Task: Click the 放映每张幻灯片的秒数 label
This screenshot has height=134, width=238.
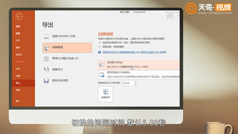Action: point(109,83)
